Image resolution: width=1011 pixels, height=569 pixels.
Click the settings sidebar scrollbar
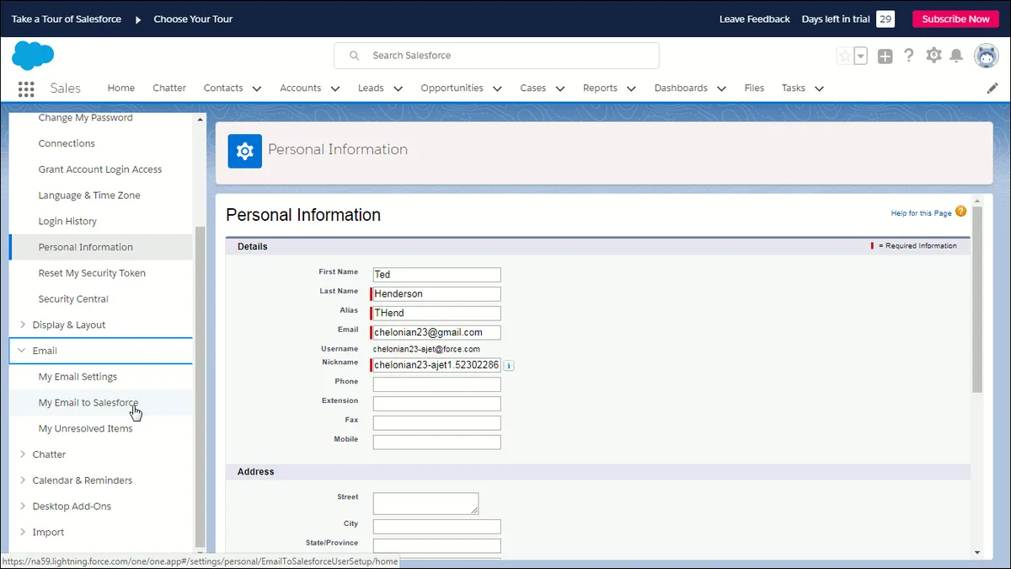200,387
